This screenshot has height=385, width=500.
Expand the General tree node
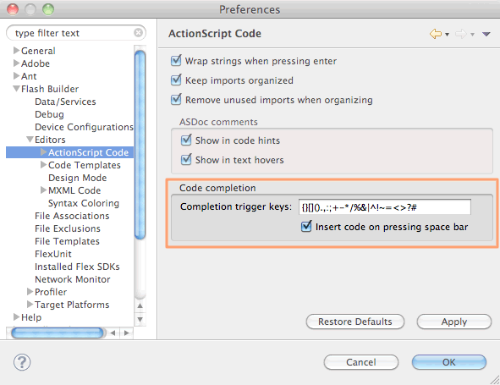point(16,51)
